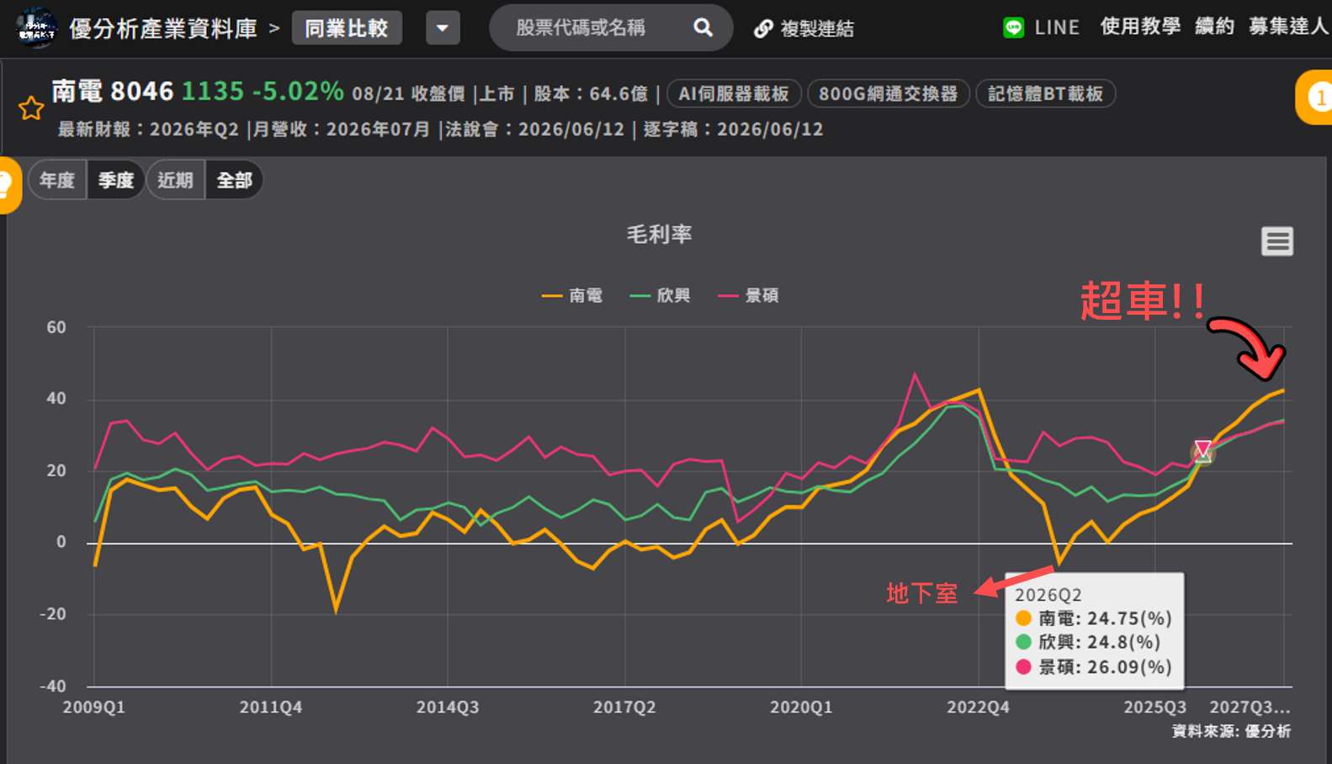
Task: Click the 複製連結 link text
Action: coord(817,29)
